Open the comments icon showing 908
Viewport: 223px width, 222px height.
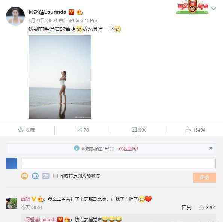point(134,130)
